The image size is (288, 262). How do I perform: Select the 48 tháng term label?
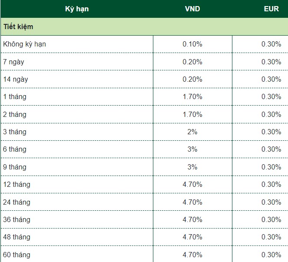point(17,237)
